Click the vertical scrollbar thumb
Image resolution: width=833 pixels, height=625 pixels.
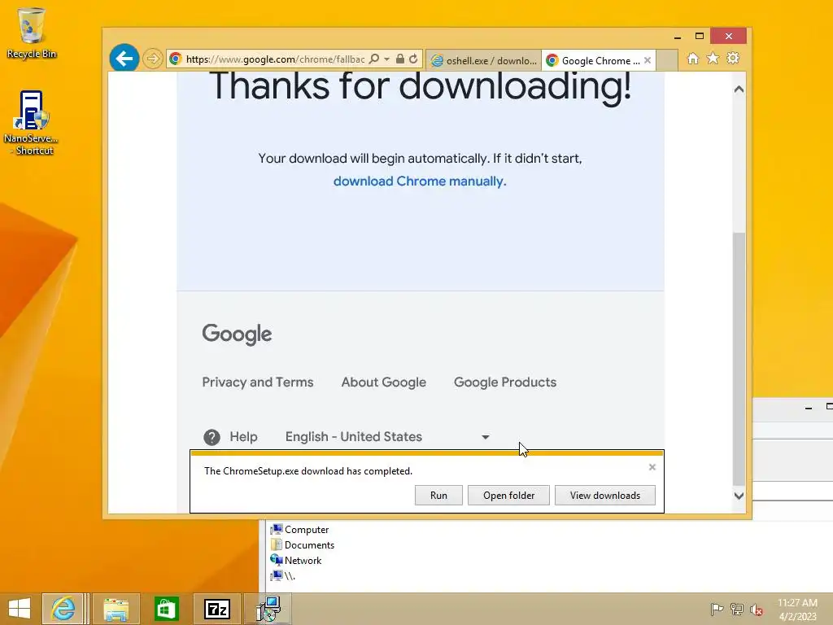(739, 359)
